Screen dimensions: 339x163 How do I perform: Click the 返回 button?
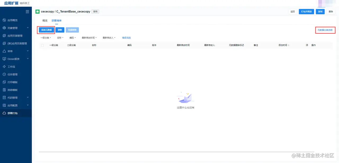tap(293, 12)
